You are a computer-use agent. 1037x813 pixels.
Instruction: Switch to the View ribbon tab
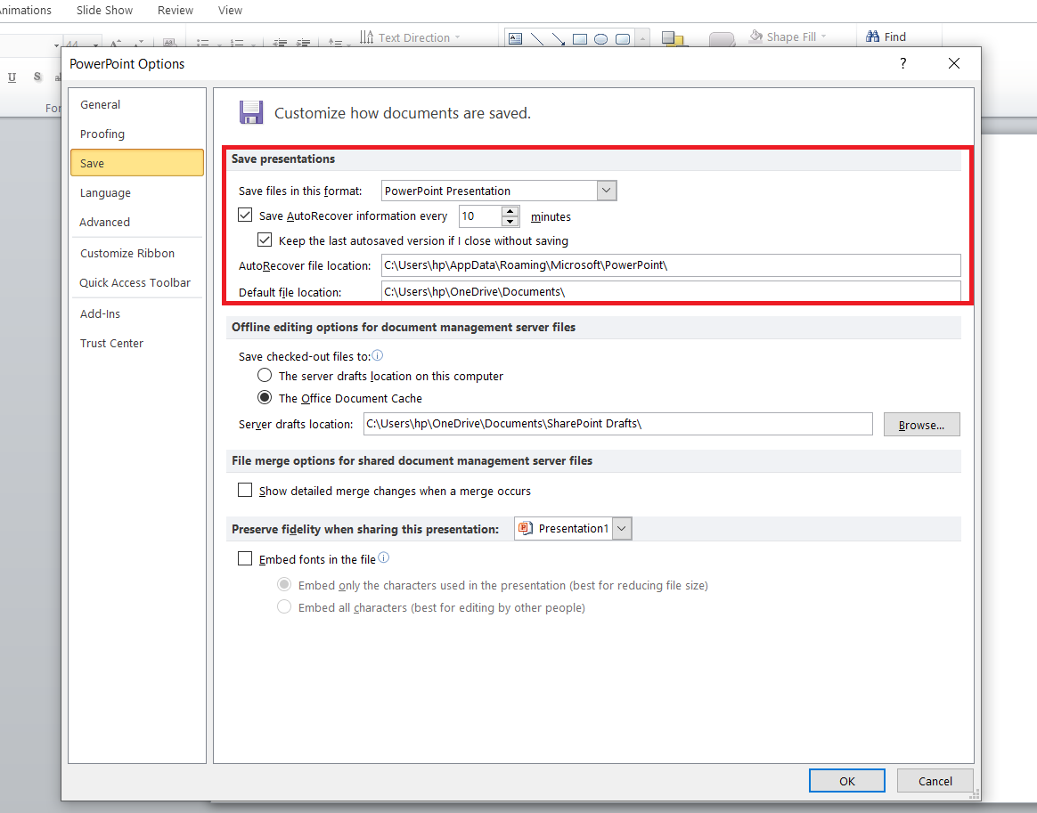pos(230,10)
